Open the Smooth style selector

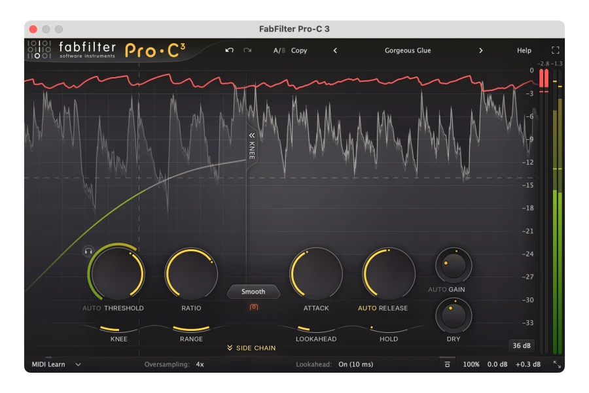(253, 292)
